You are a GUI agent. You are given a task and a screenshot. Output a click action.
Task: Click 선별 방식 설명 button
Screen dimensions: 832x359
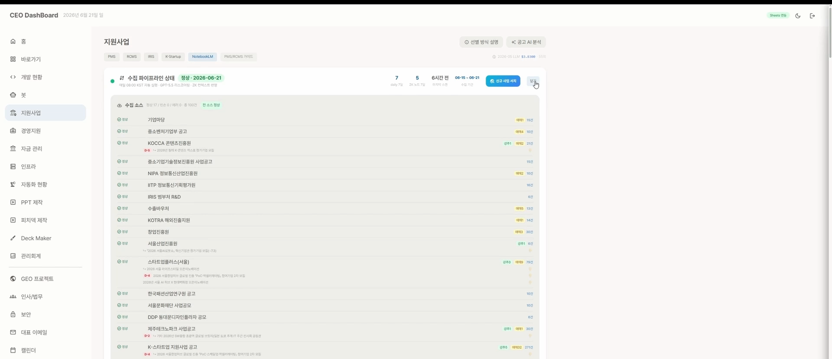(x=481, y=42)
